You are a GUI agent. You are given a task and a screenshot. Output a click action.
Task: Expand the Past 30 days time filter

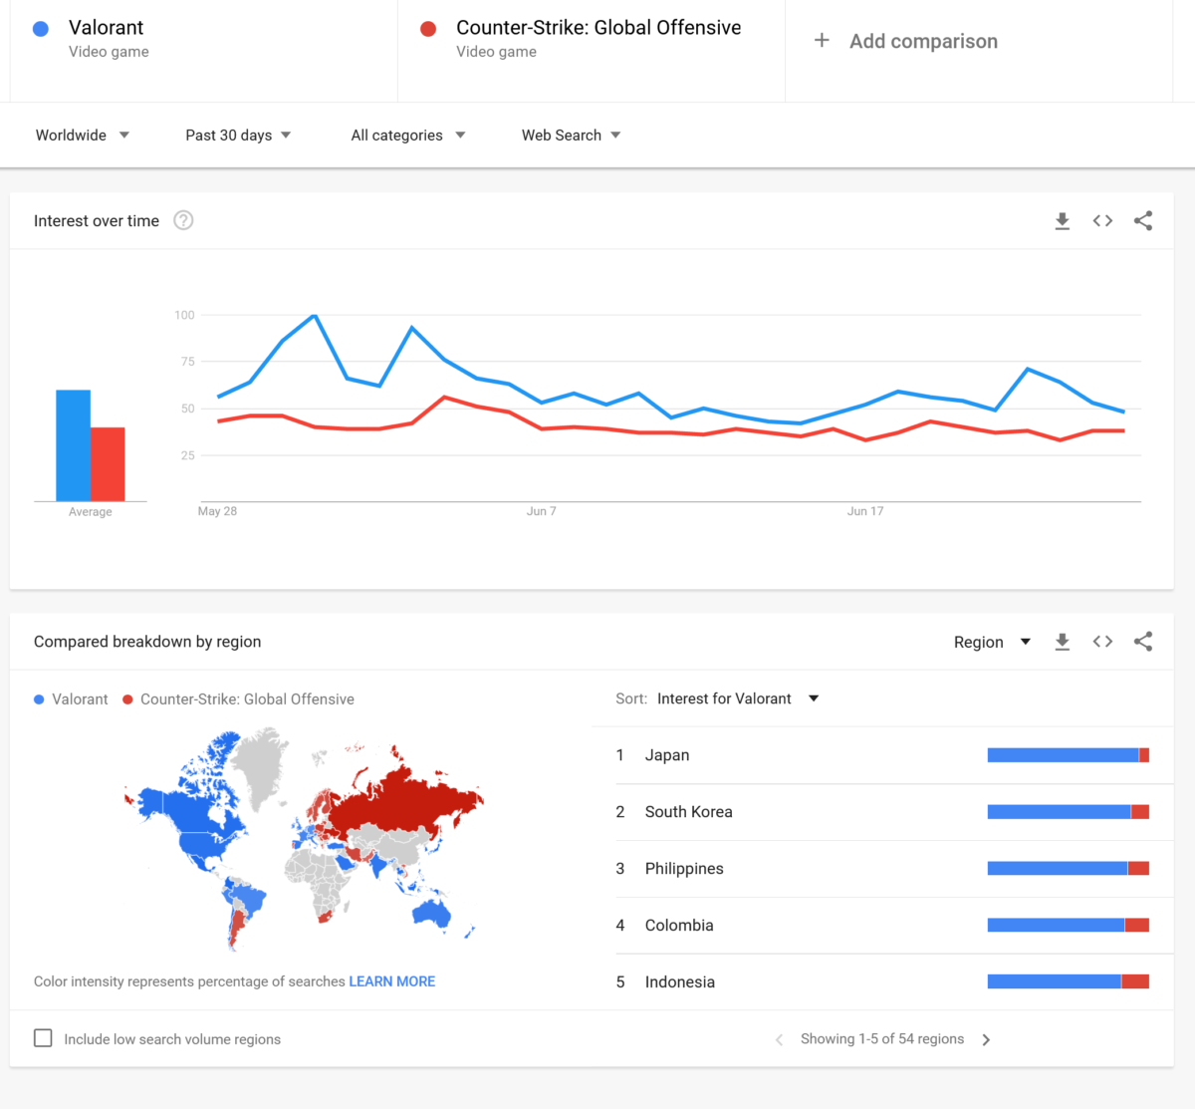click(238, 136)
